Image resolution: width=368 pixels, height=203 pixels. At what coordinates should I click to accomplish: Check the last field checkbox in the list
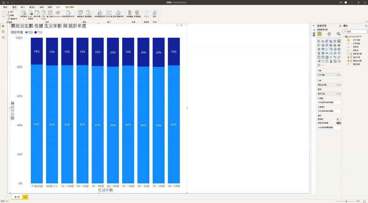pos(348,64)
